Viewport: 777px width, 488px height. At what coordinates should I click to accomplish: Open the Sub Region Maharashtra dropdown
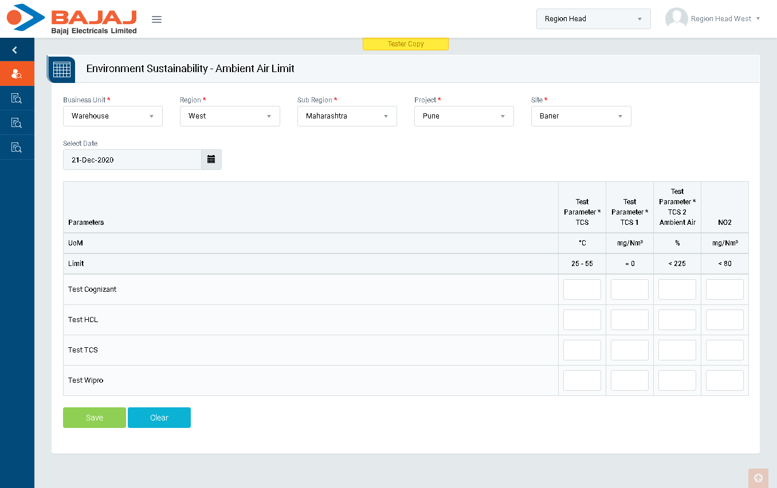(x=347, y=116)
